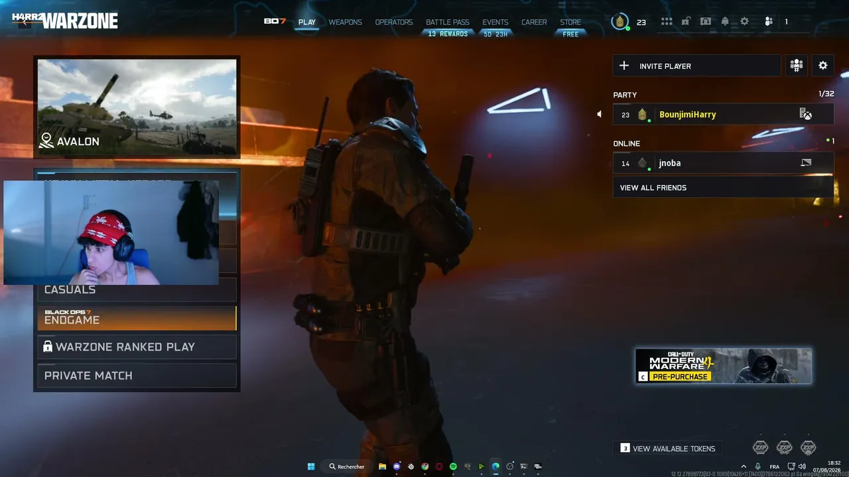This screenshot has width=849, height=477.
Task: Open Modern Warfare 4 Pre-Purchase banner
Action: pos(724,366)
